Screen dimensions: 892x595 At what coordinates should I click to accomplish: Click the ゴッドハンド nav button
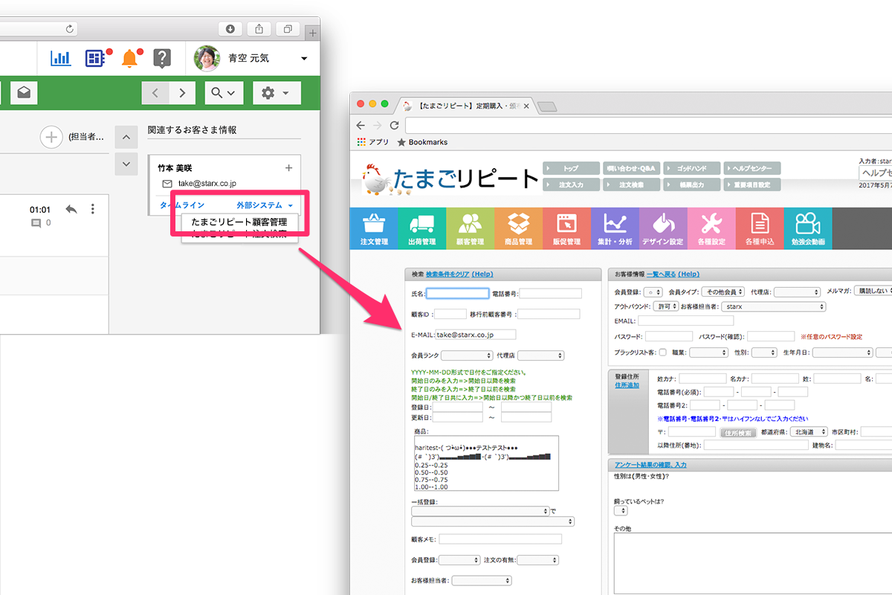(691, 168)
